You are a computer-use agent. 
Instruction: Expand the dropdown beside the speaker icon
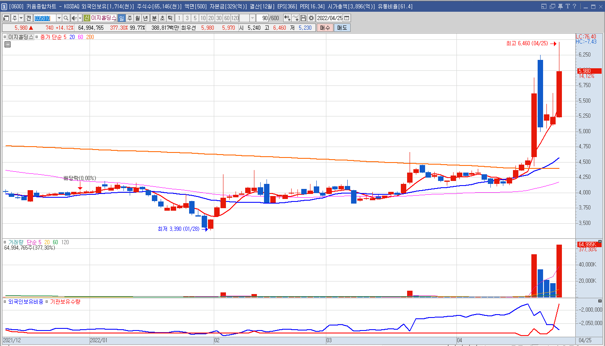coord(80,18)
